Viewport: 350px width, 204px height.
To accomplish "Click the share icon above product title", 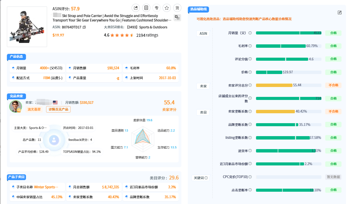I will (136, 8).
